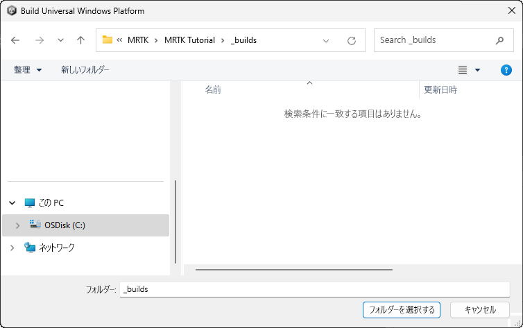Expand the ネットワーク node

click(12, 248)
